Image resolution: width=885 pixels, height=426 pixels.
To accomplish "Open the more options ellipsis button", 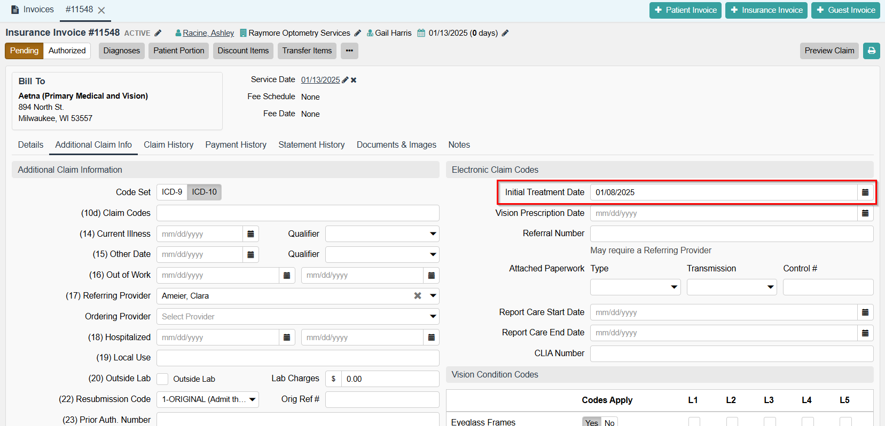I will (x=349, y=51).
